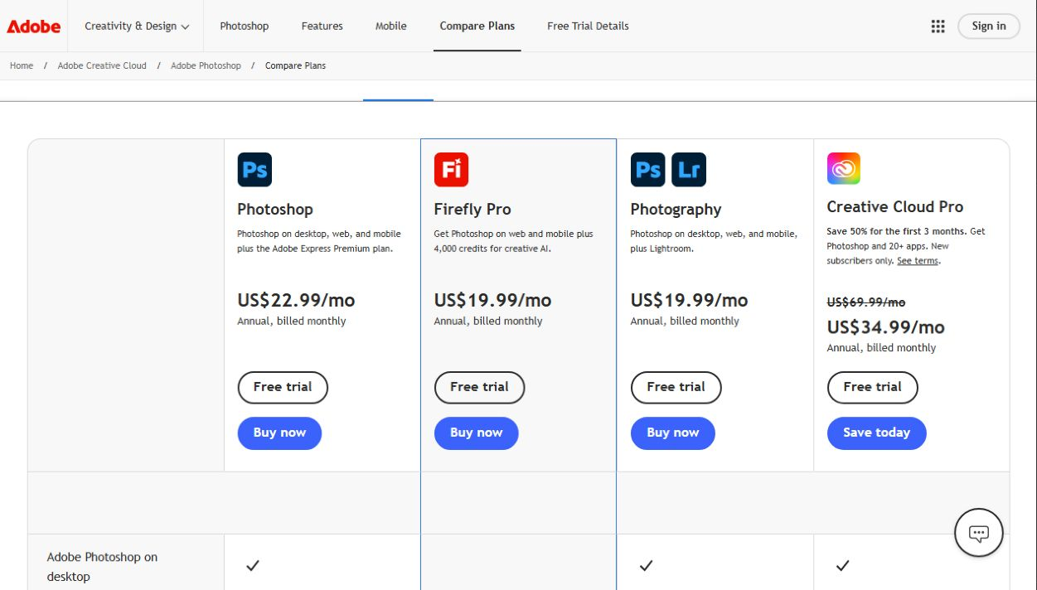
Task: Click the Adobe logo
Action: 34,26
